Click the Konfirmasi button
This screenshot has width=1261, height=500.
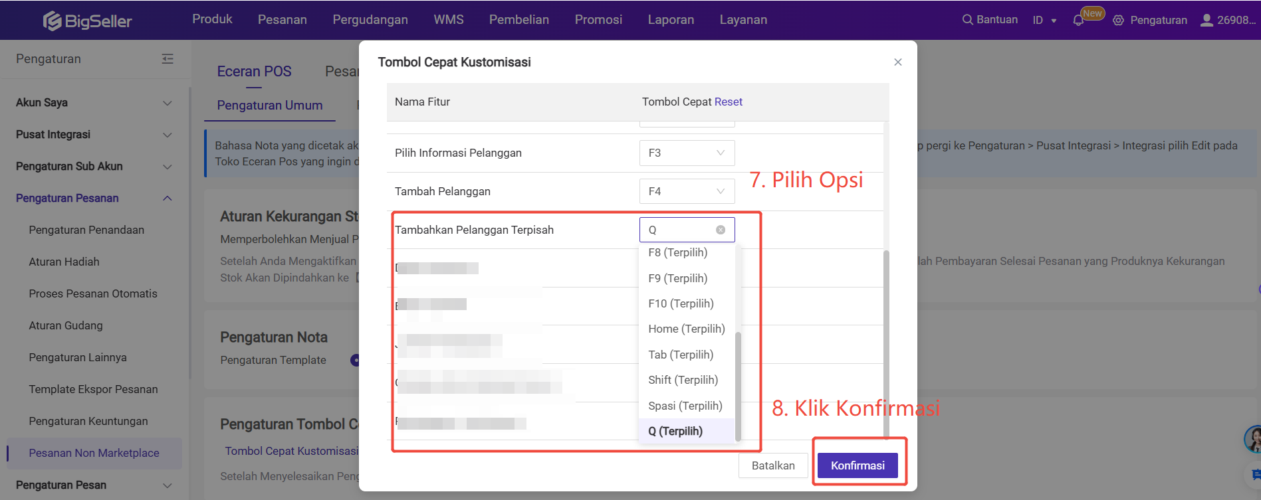click(x=858, y=465)
